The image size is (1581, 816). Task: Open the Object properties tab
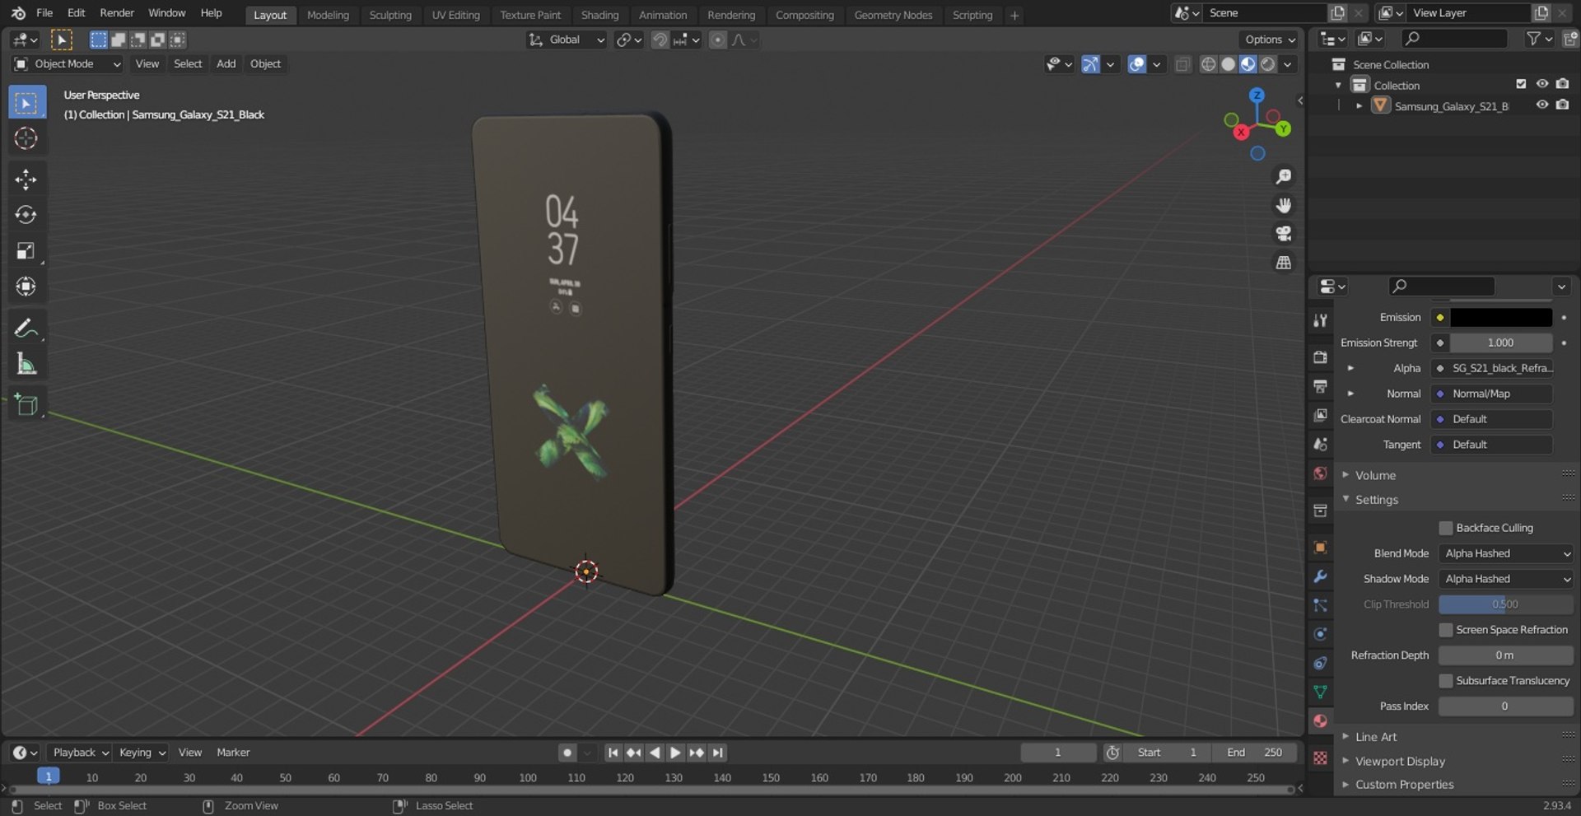pos(1320,548)
